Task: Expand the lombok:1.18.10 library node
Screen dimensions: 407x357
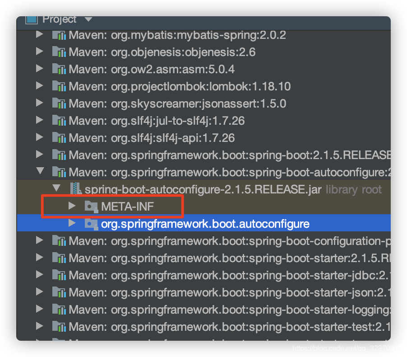Action: click(x=39, y=86)
